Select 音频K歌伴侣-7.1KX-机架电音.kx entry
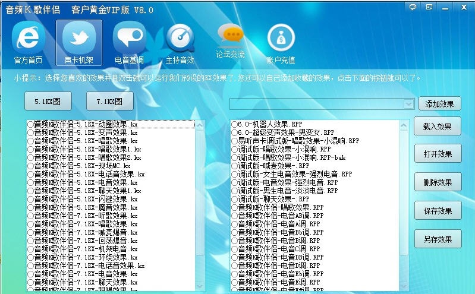475x294 pixels. click(x=83, y=249)
